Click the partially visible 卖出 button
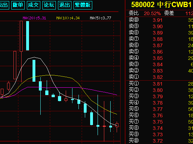Viewport: 193px width, 144px height. tap(4, 5)
